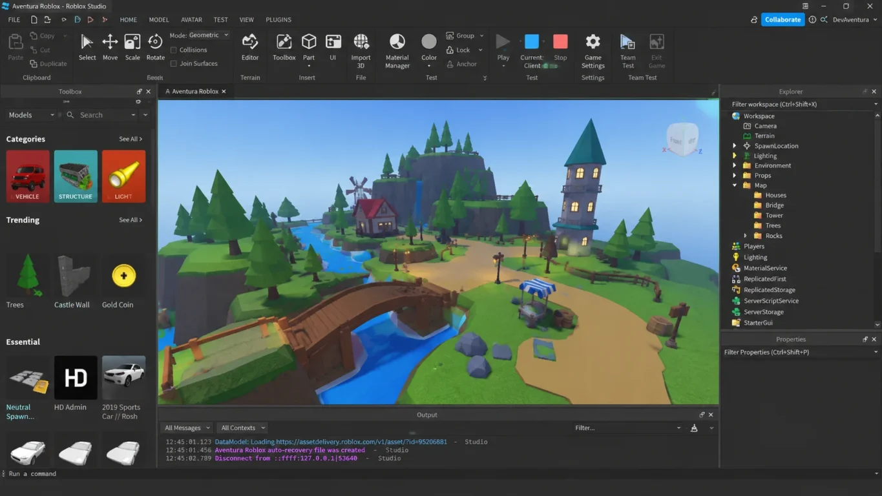Click Copy in the Clipboard group

pos(43,36)
